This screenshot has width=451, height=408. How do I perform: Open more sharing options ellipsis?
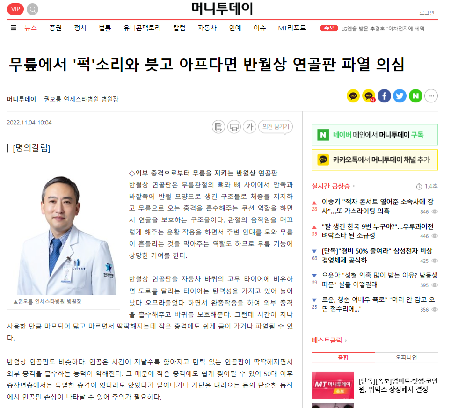[431, 96]
